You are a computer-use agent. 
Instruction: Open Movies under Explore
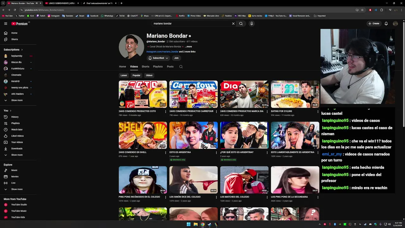pos(15,177)
